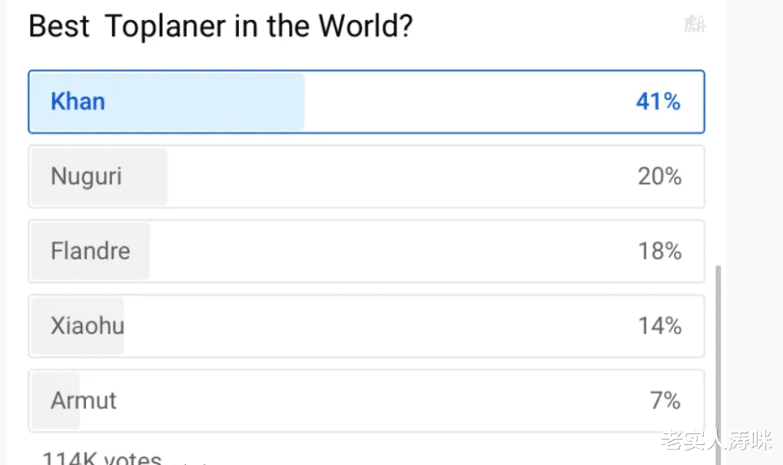This screenshot has width=783, height=465.
Task: Vote for Nuguri in the poll
Action: click(366, 176)
